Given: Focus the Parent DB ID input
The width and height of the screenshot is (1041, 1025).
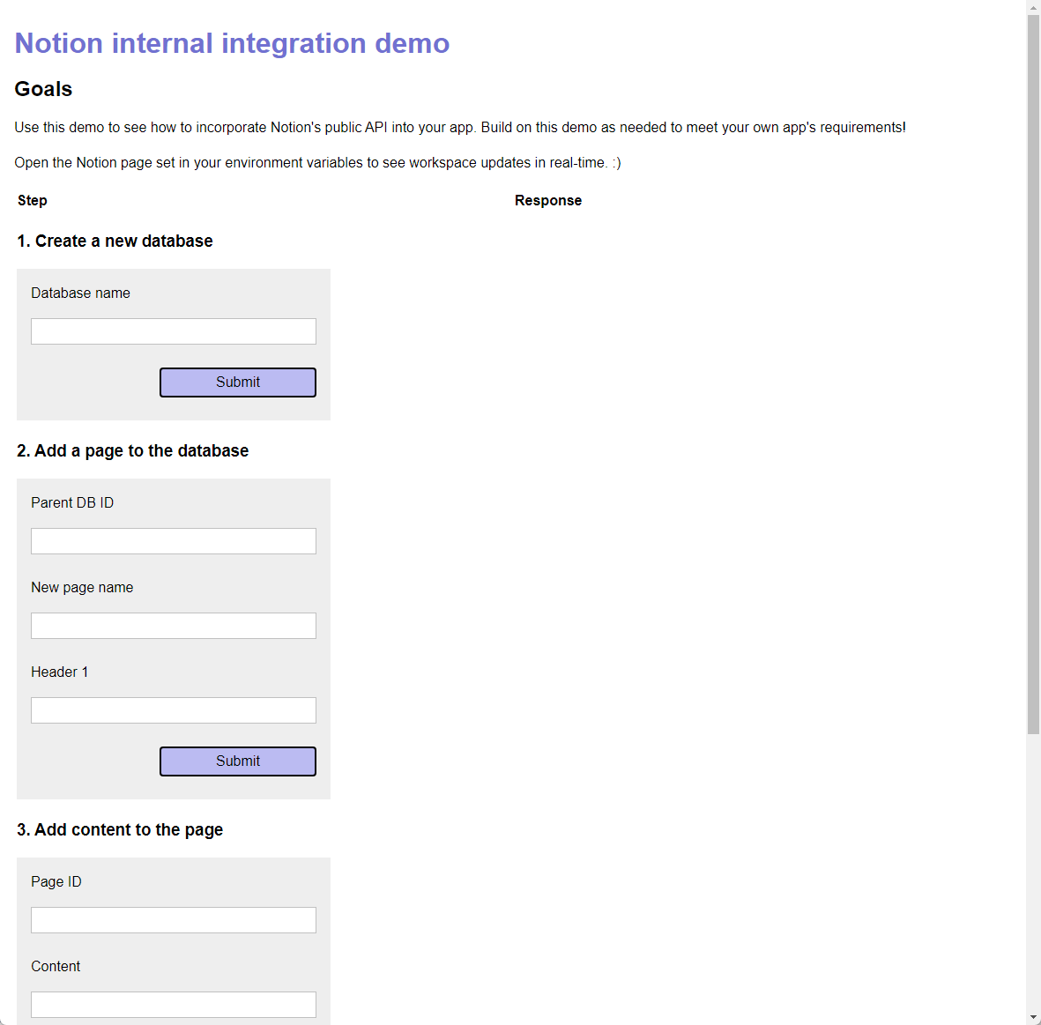Looking at the screenshot, I should click(173, 541).
